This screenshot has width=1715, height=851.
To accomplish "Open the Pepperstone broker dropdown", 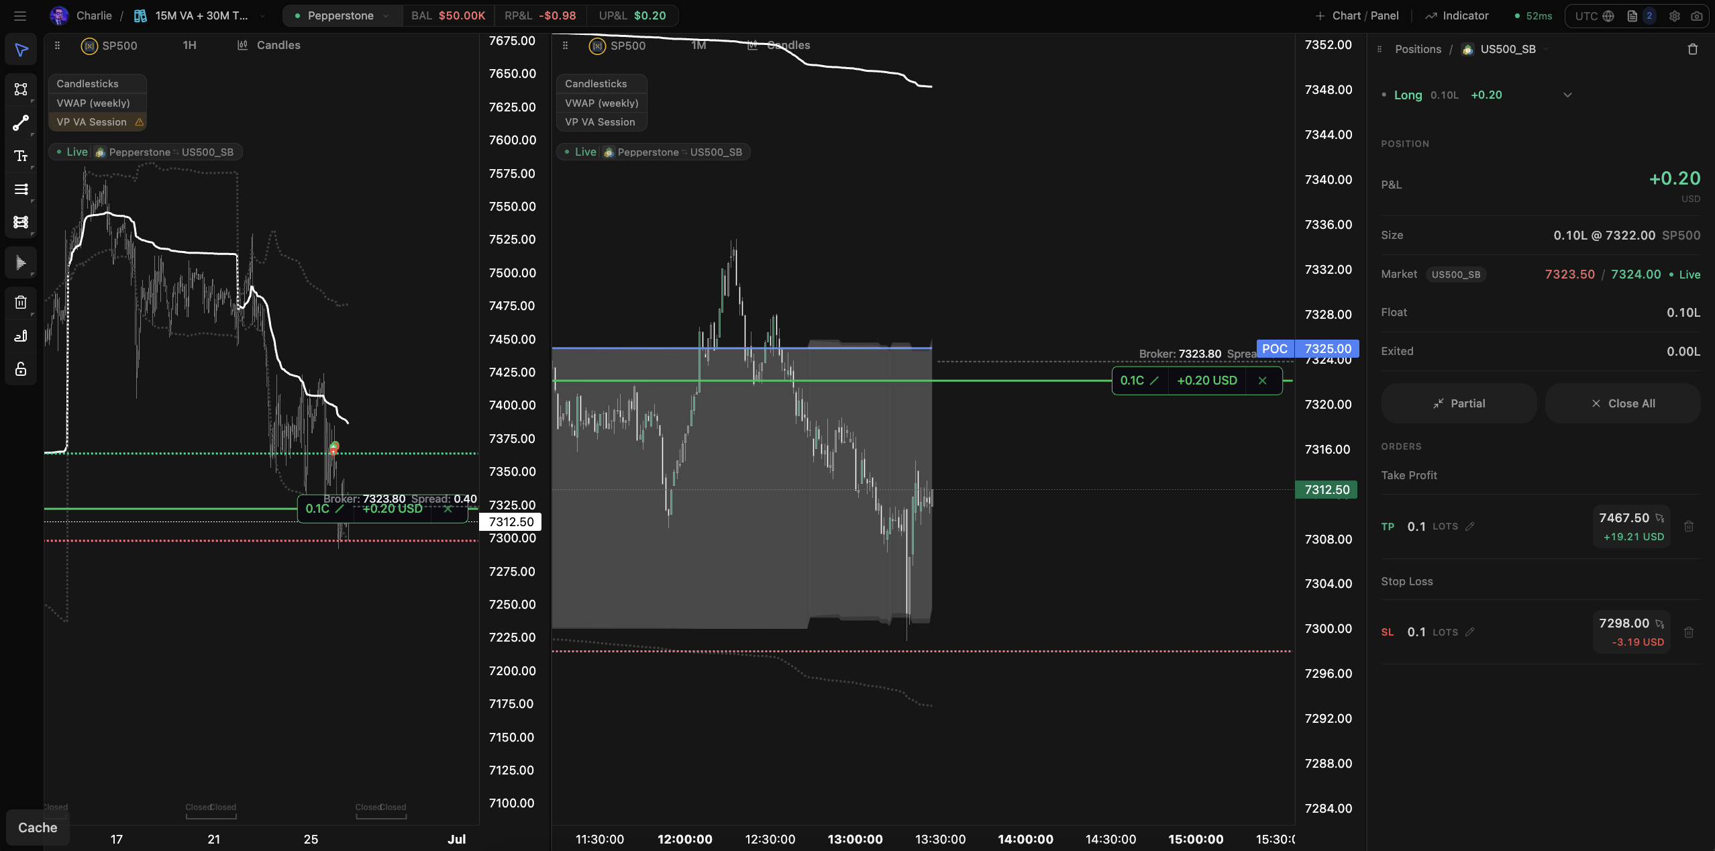I will (x=342, y=15).
